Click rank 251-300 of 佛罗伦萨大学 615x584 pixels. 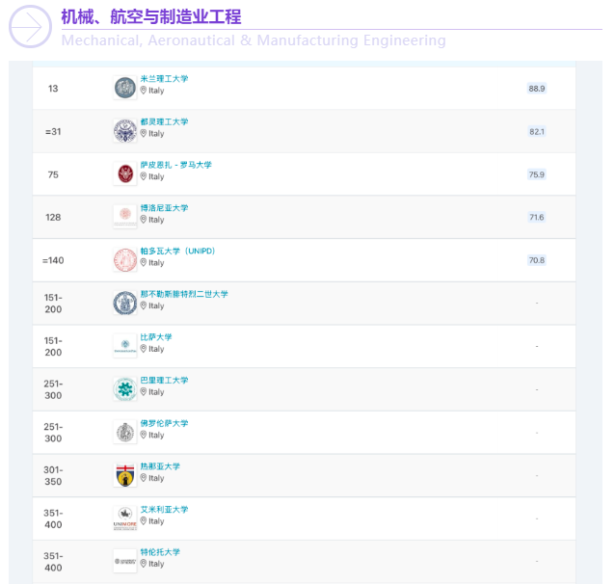coord(53,433)
